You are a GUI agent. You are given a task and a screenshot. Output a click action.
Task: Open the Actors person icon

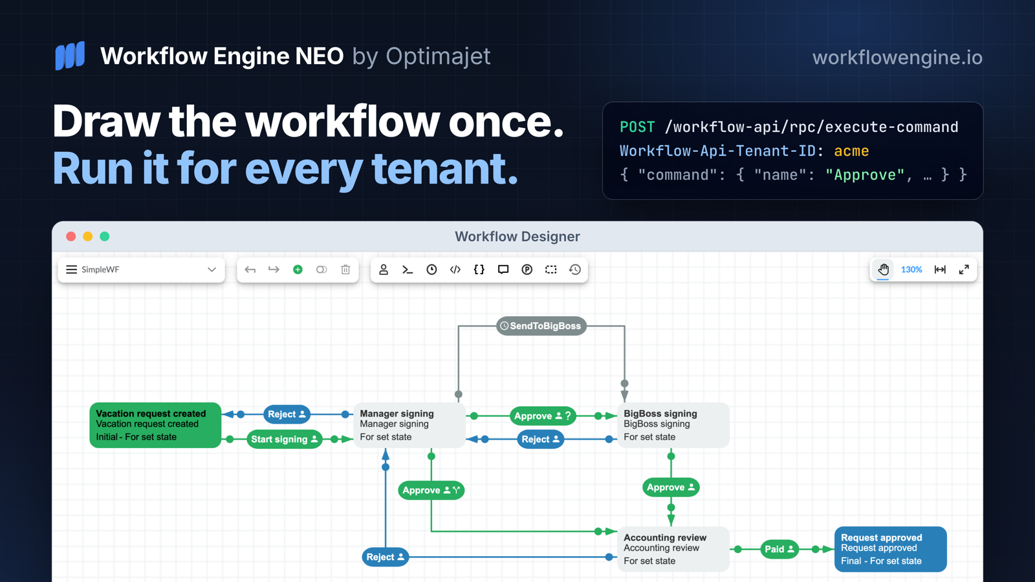point(384,270)
